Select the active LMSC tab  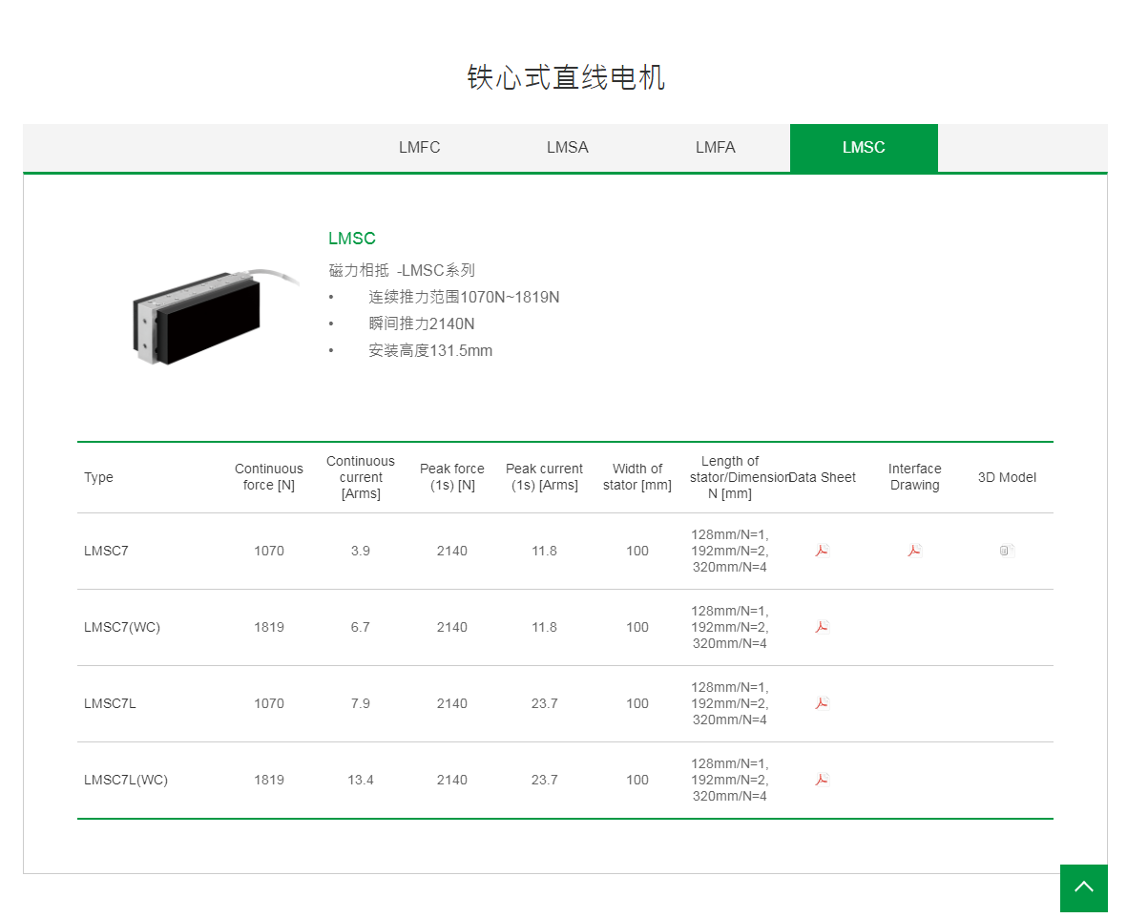coord(864,148)
